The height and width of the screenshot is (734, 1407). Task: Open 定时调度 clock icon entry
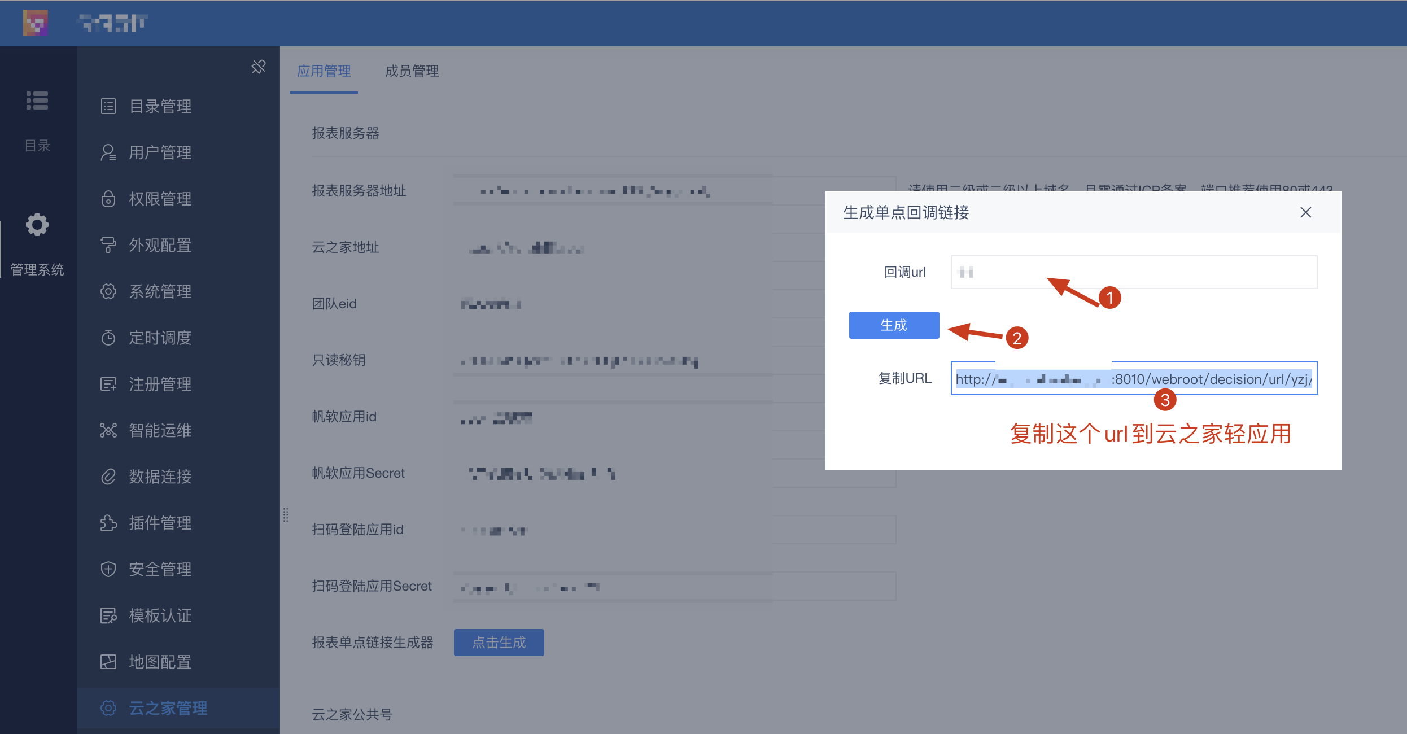pos(160,338)
